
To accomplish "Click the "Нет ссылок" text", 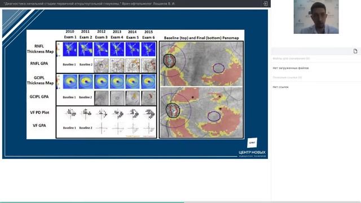I will pos(280,87).
